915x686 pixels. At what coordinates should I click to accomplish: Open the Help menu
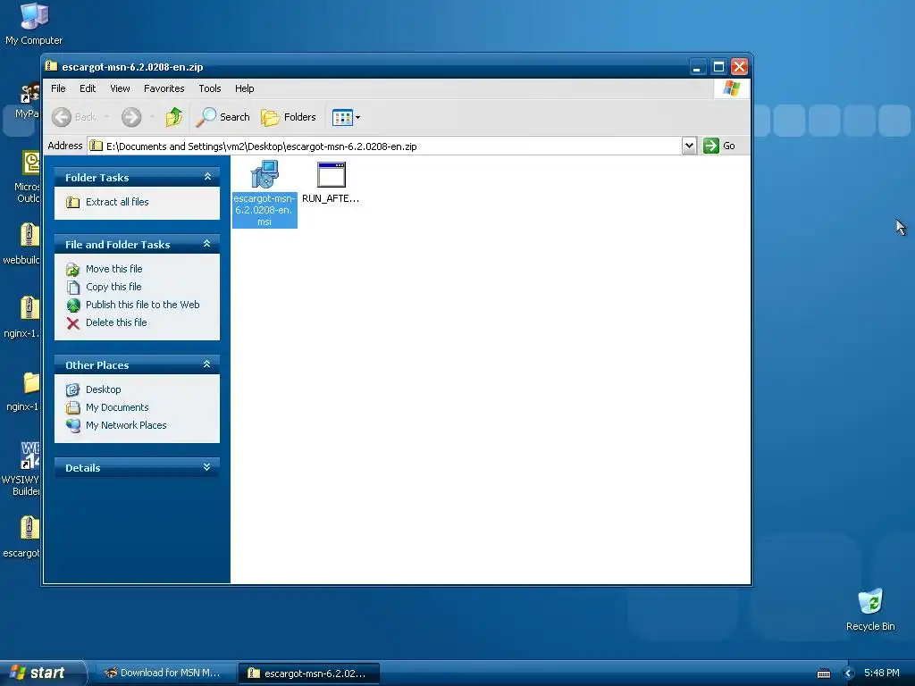245,88
